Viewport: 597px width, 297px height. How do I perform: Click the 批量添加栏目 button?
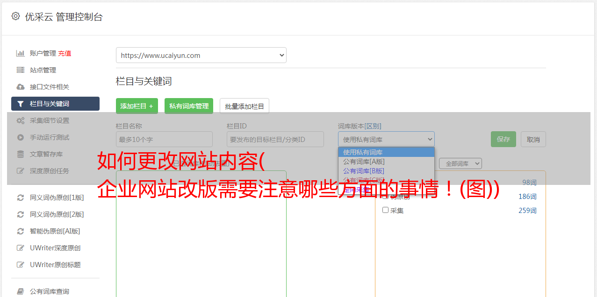click(x=245, y=106)
